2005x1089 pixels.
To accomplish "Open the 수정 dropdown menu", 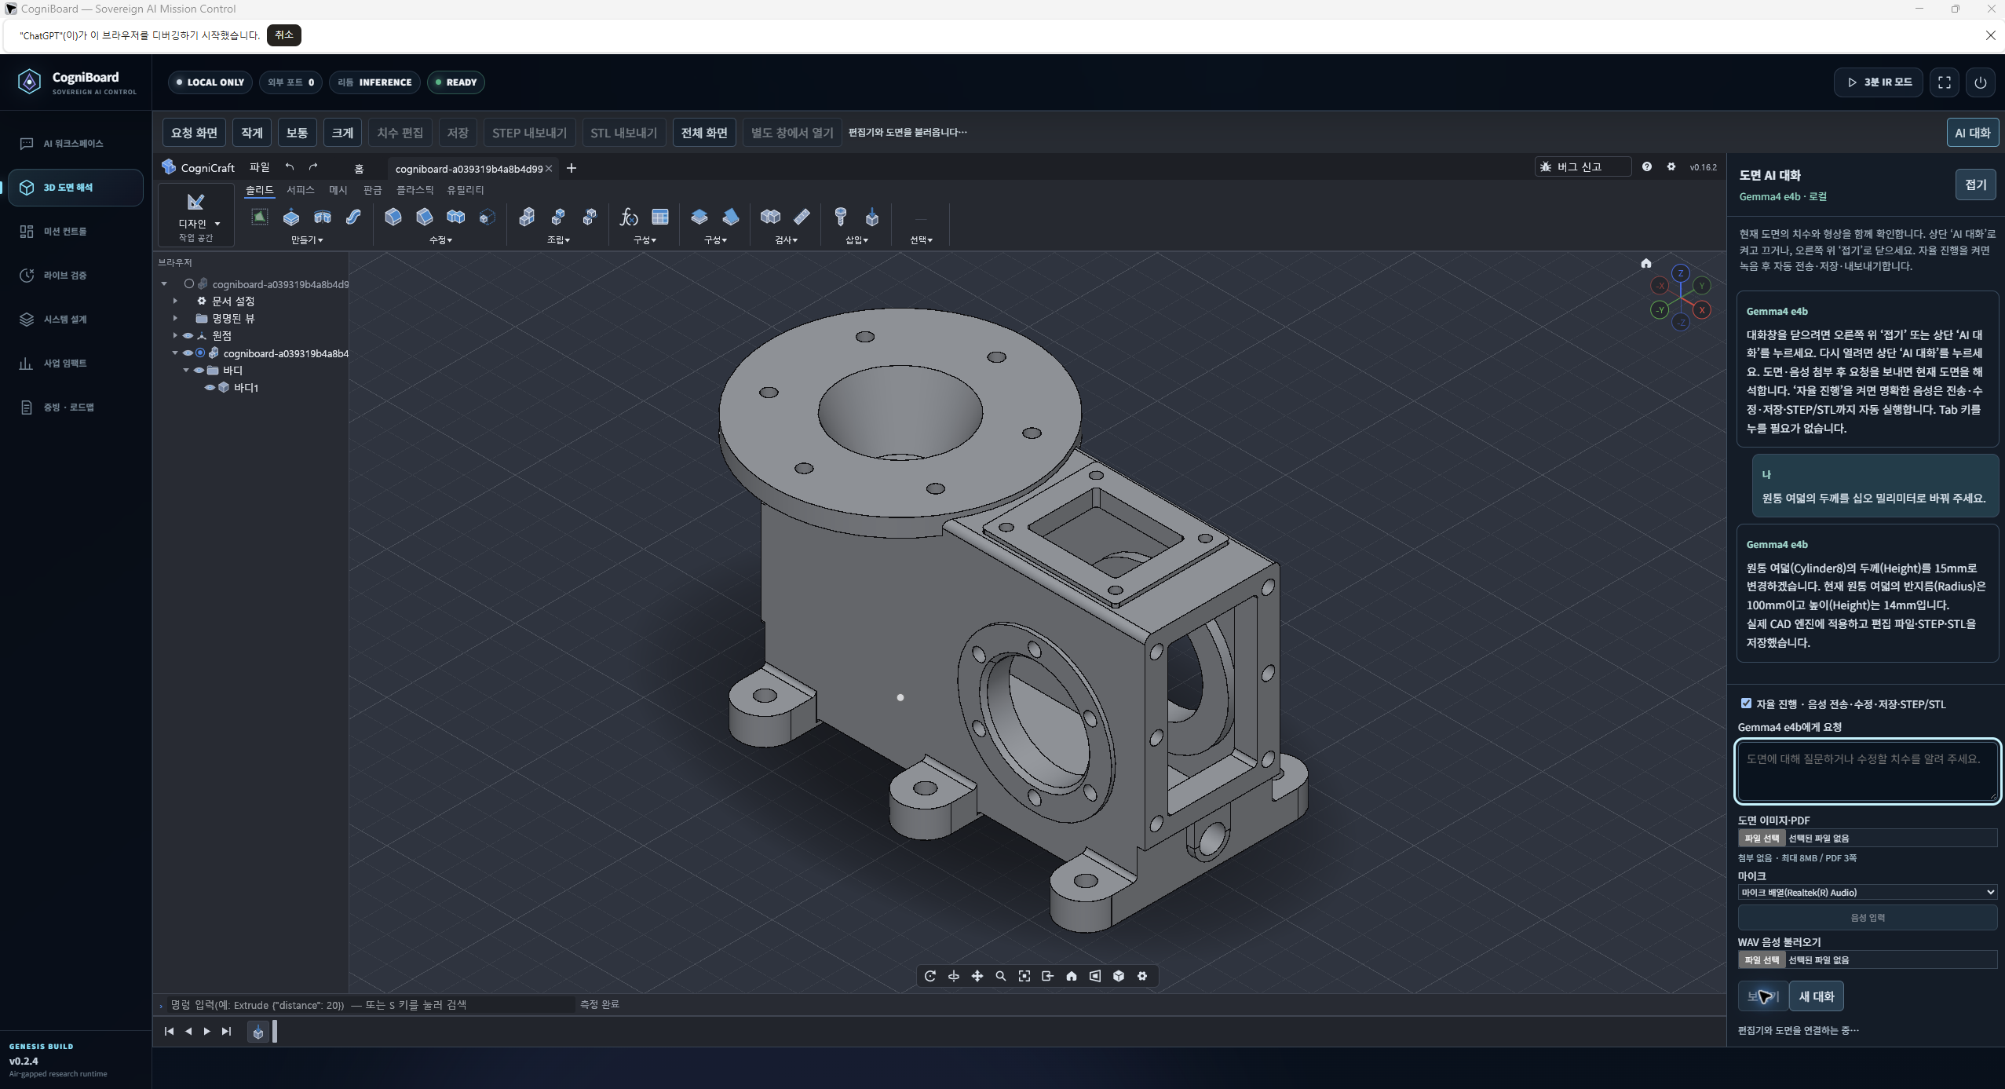I will [440, 240].
